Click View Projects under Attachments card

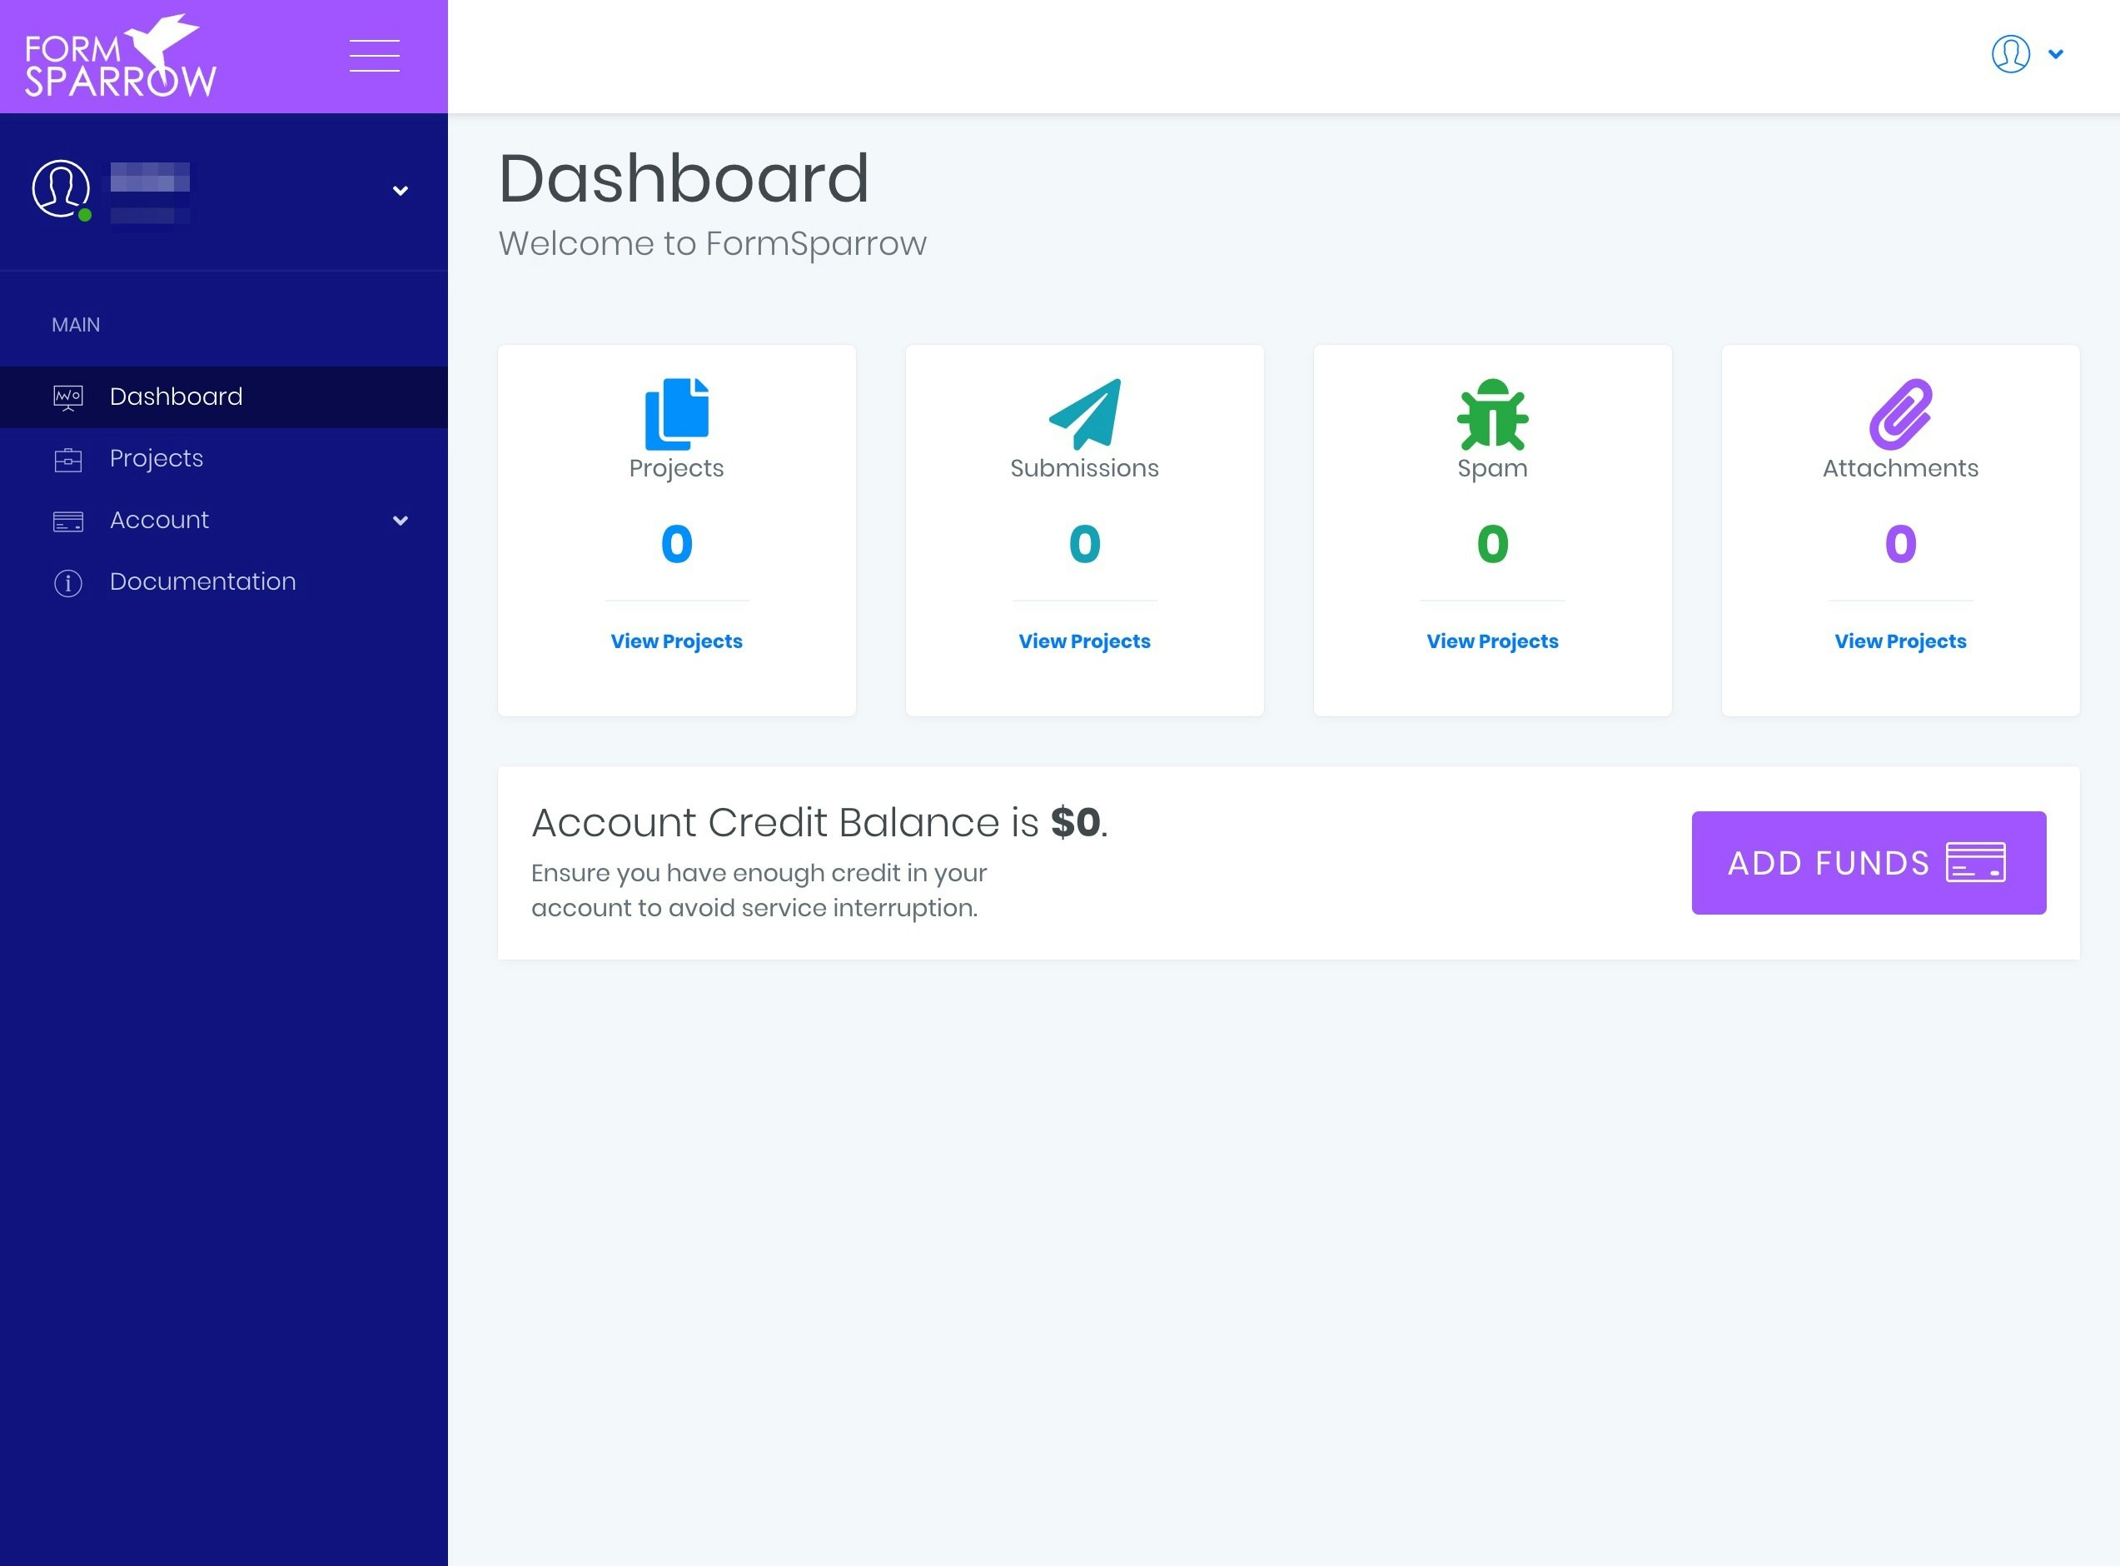tap(1900, 641)
